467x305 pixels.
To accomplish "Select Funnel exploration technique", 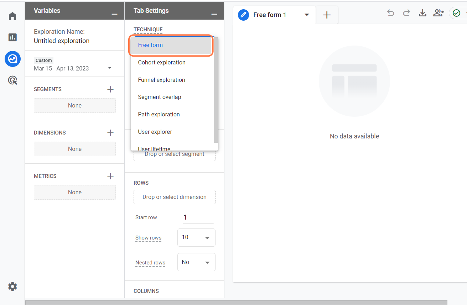I will coord(161,80).
